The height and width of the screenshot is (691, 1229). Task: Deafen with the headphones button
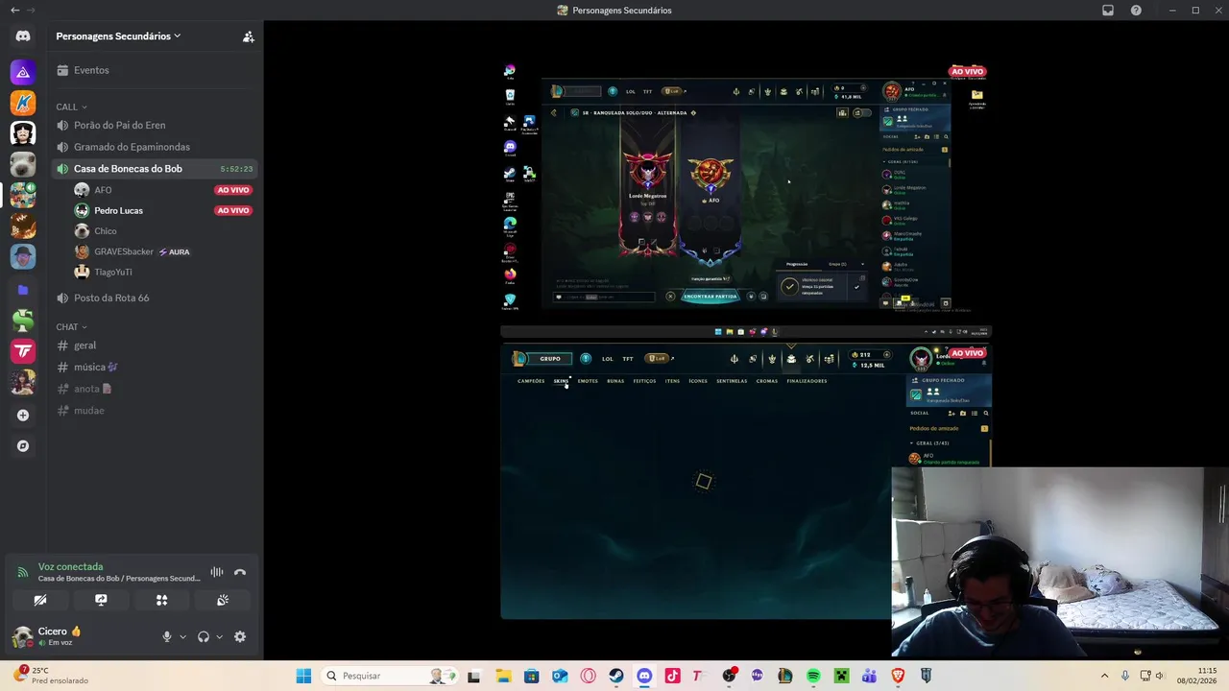pyautogui.click(x=203, y=636)
